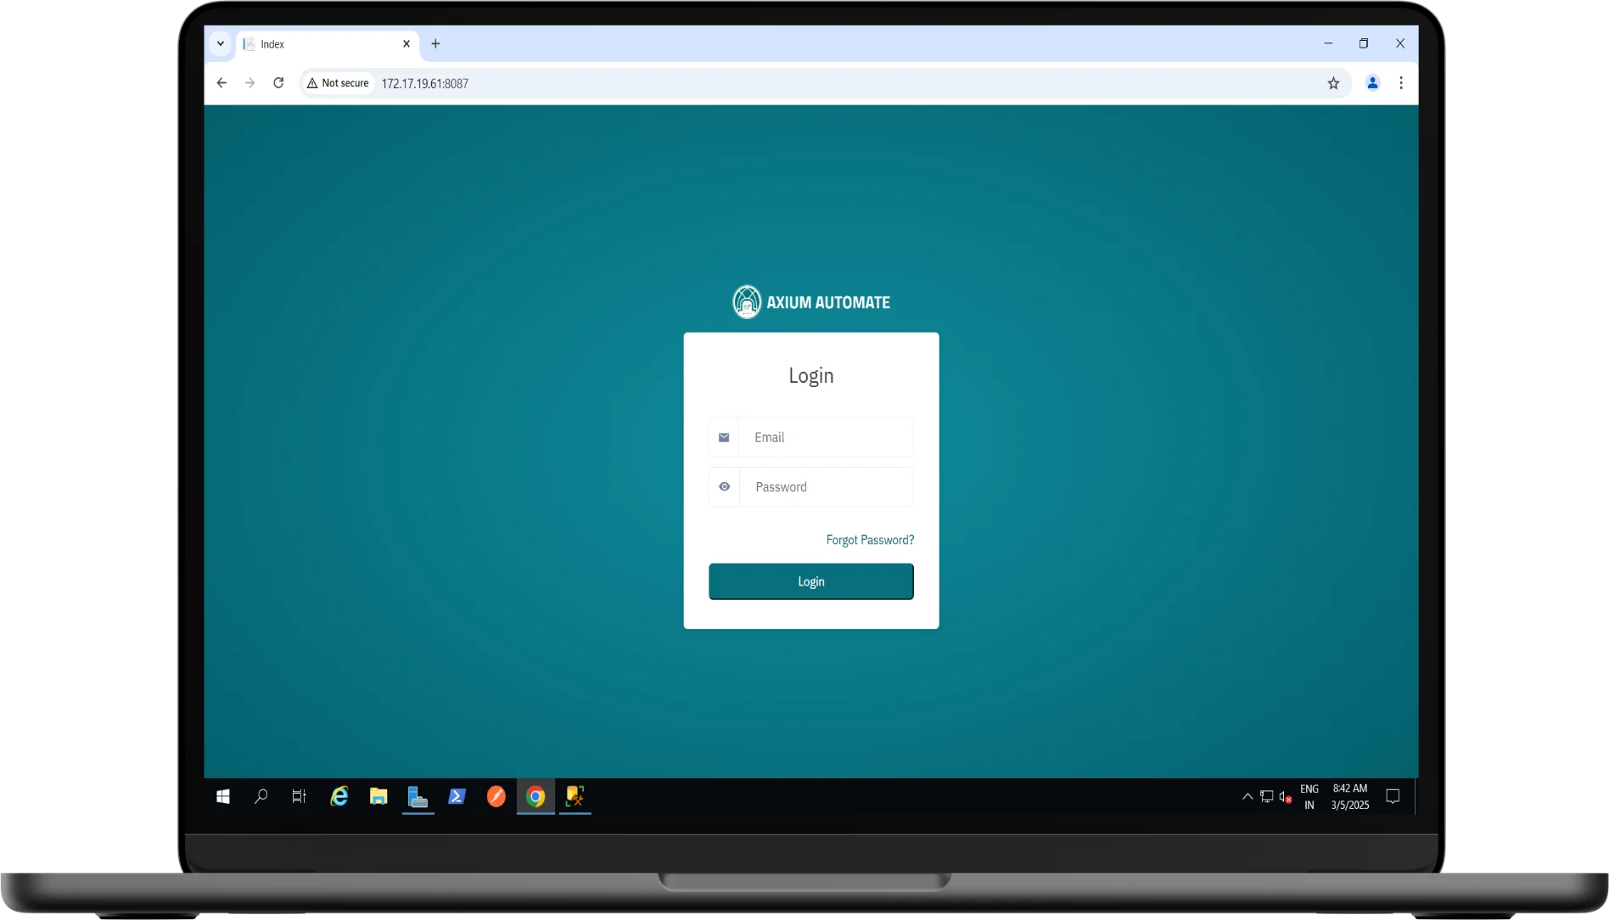Click the muted volume tray icon
The image size is (1609, 920).
point(1286,797)
